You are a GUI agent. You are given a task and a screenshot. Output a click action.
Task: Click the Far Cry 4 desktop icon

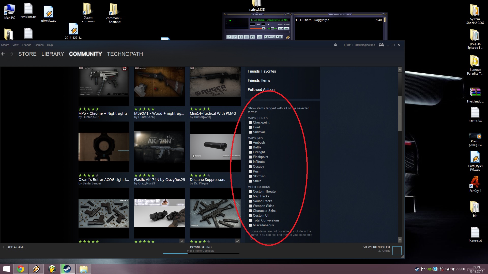point(475,184)
